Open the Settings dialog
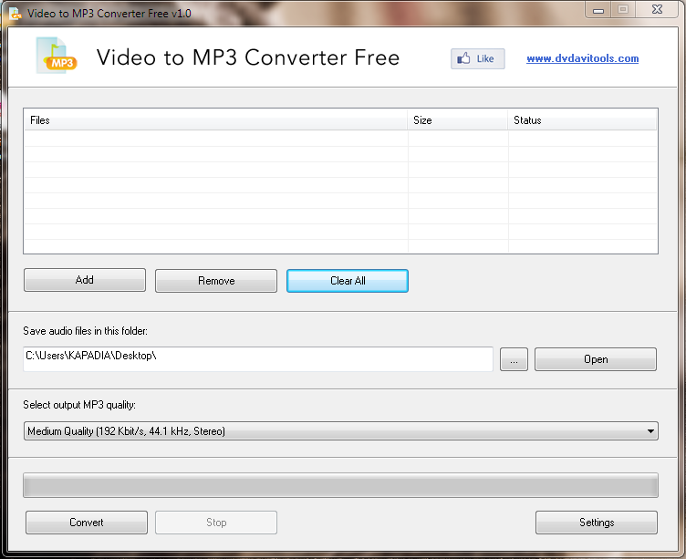The height and width of the screenshot is (559, 686). (597, 523)
